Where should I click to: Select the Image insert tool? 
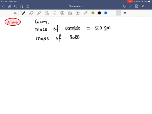(70, 13)
